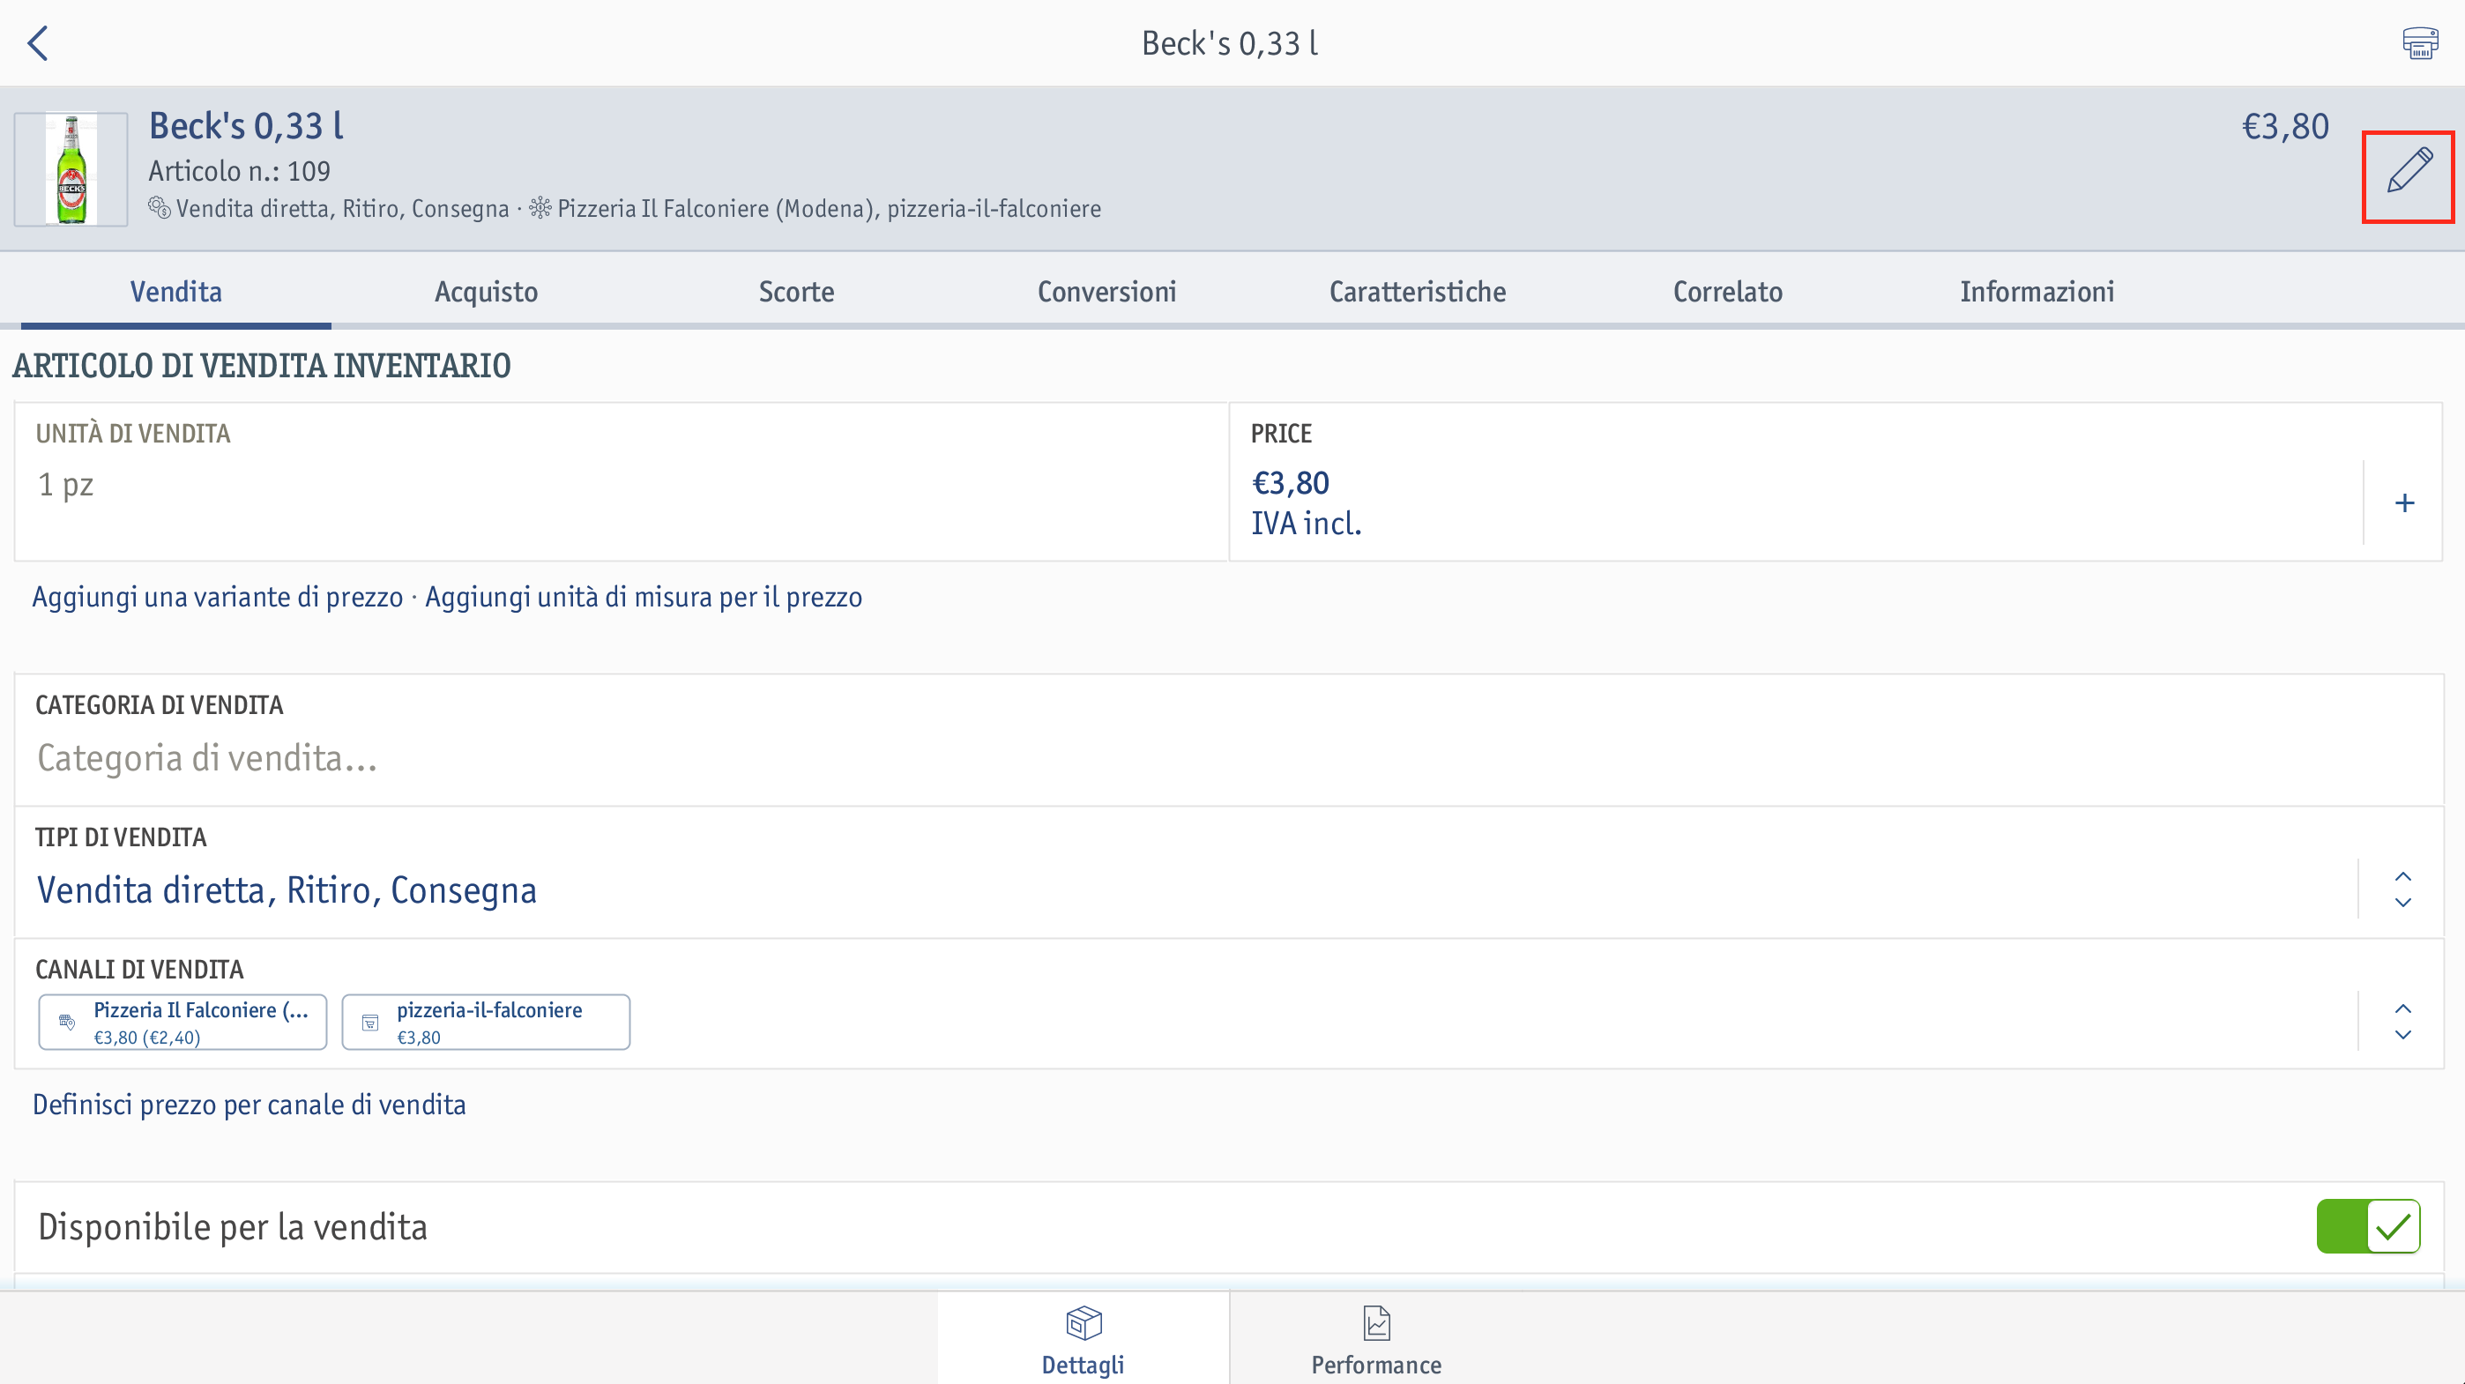Click Aggiungi unità di misura per il prezzo
This screenshot has height=1384, width=2465.
(x=643, y=598)
